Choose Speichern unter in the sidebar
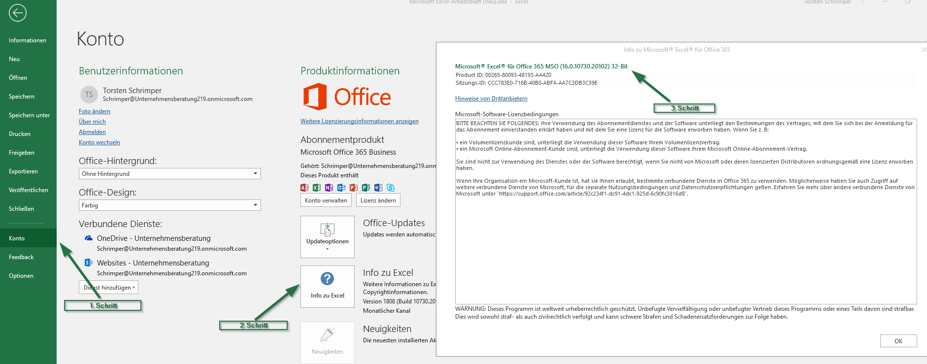The width and height of the screenshot is (927, 364). (28, 115)
